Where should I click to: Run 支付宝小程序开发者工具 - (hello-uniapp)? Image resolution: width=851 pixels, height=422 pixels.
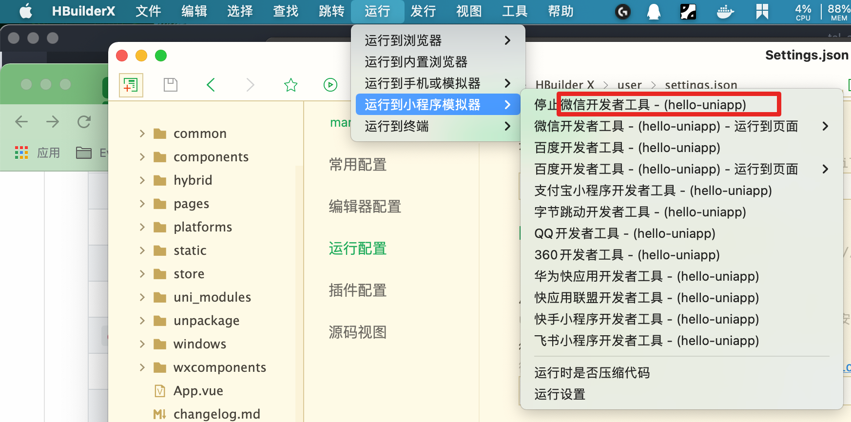(x=681, y=191)
